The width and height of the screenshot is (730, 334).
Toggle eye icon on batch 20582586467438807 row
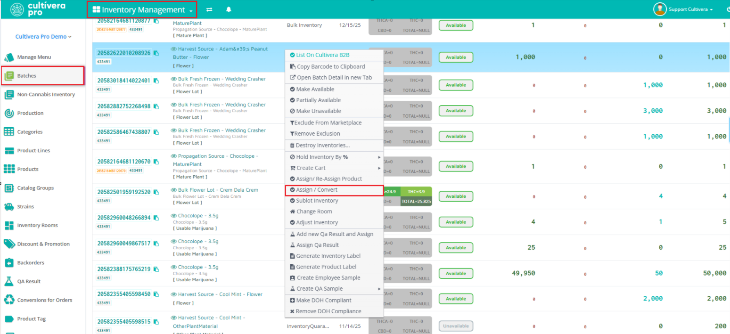[174, 130]
